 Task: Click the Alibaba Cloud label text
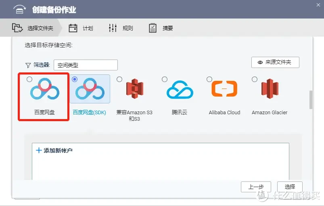(x=224, y=113)
